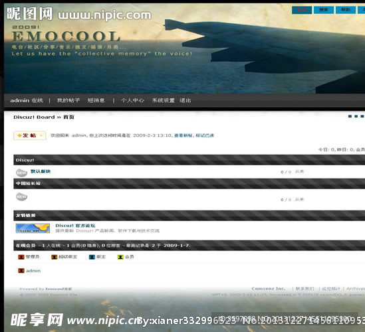Viewport: 365px width, 332px height.
Task: Click the 帮助 help header button
Action: pos(346,10)
